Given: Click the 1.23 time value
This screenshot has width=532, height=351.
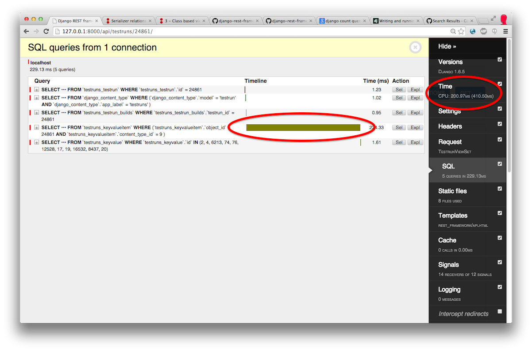Looking at the screenshot, I should [377, 90].
